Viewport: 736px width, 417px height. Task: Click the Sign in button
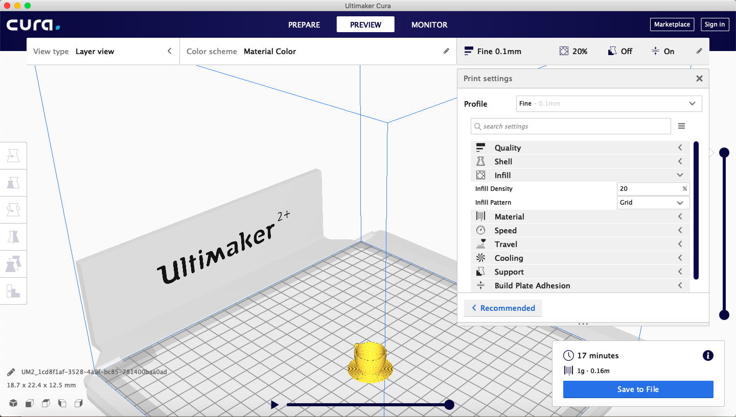(x=715, y=24)
